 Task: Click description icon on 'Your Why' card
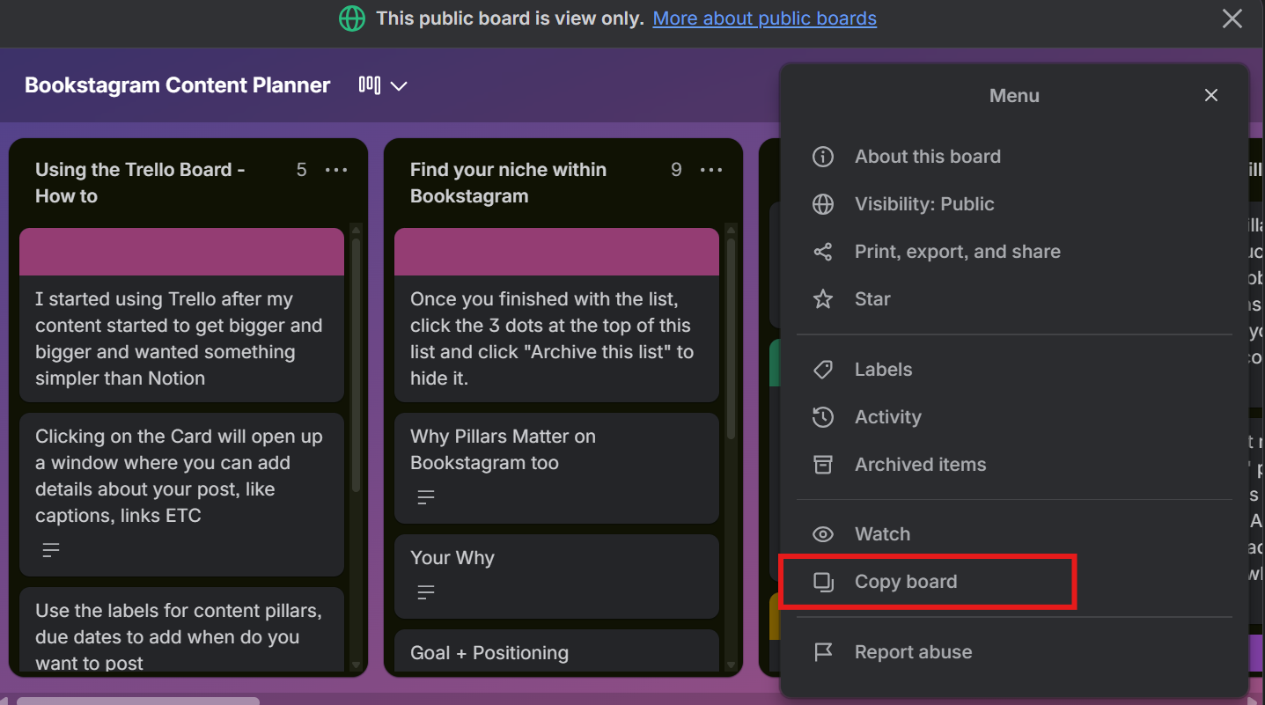[x=426, y=592]
